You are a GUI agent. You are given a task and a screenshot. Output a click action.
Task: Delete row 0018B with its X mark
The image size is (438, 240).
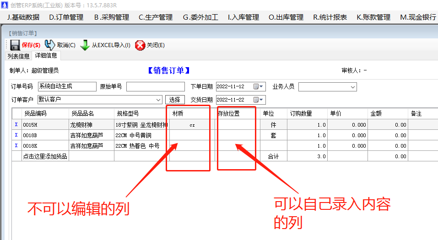(x=16, y=135)
